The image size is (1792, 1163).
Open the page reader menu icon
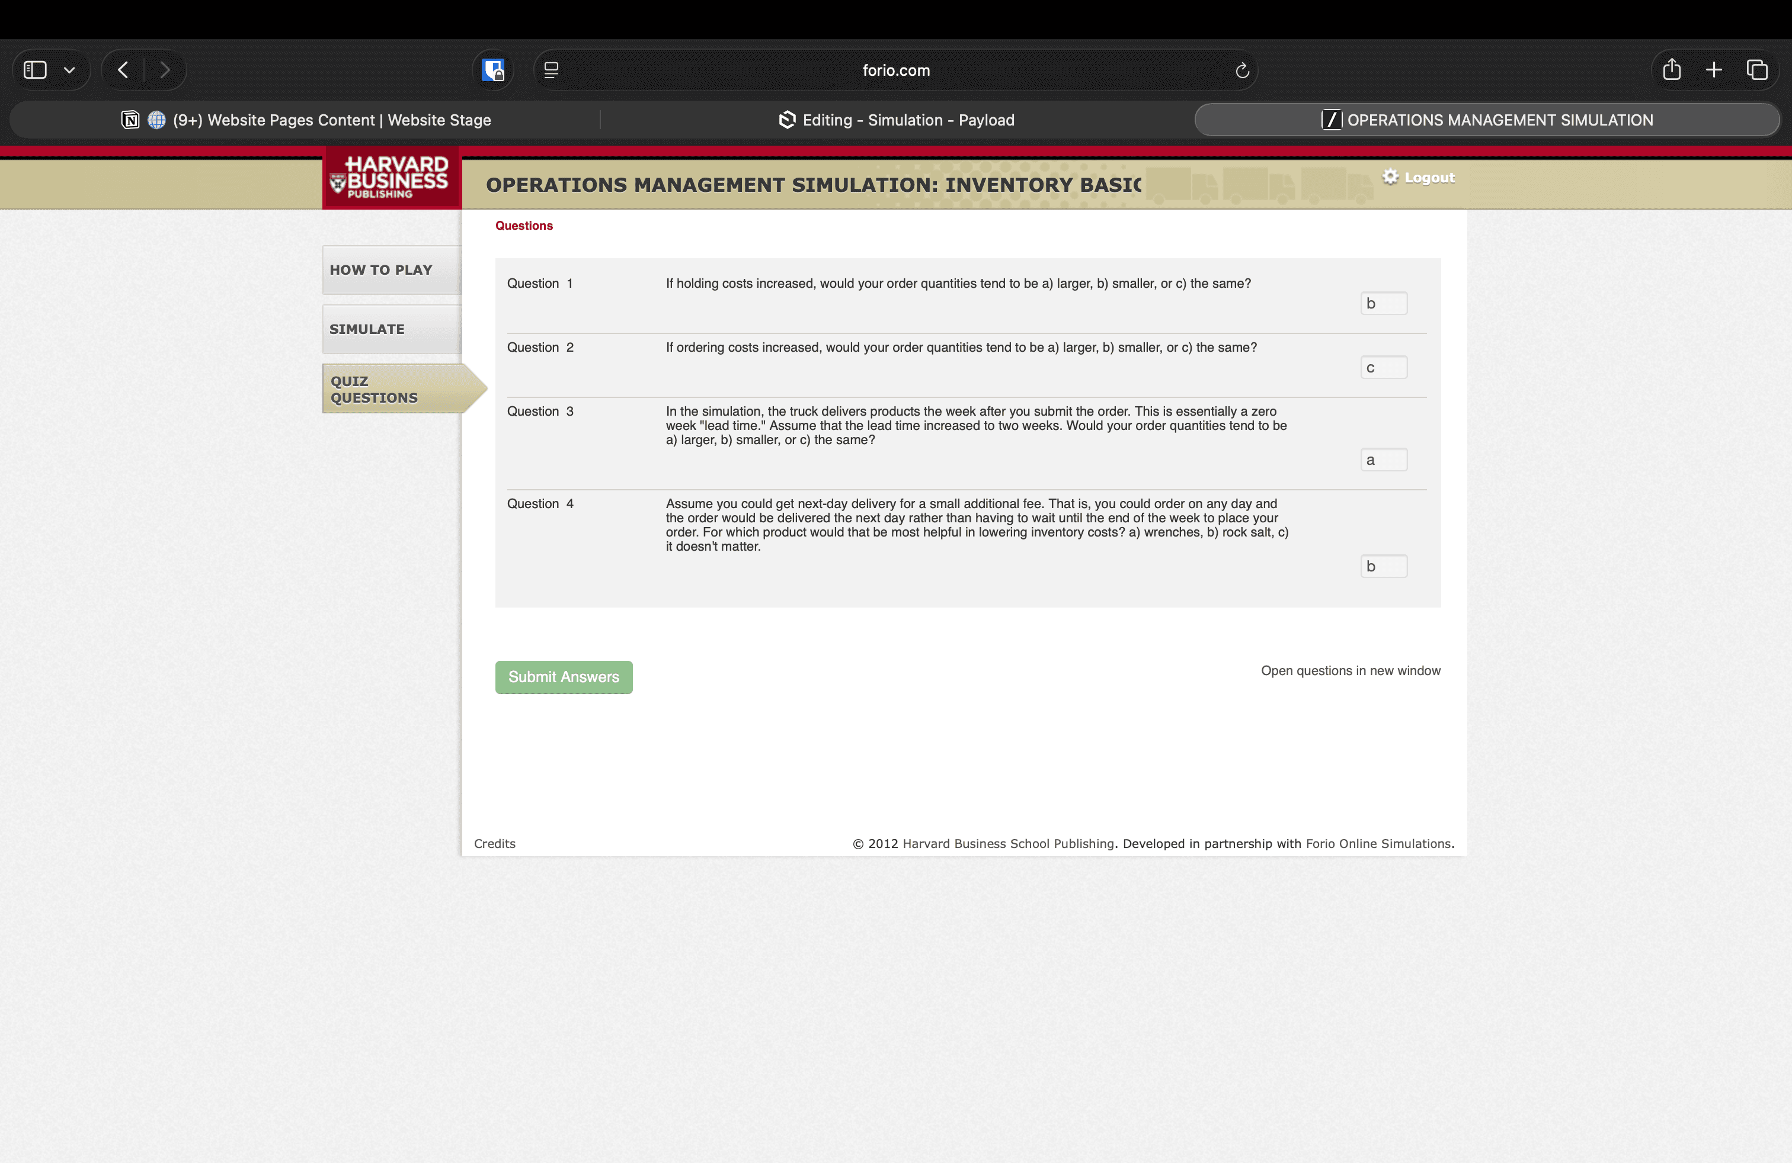pyautogui.click(x=551, y=70)
